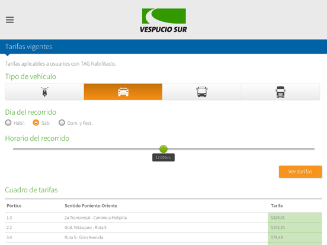
Task: Click the Horario del recorrido heading
Action: [37, 138]
